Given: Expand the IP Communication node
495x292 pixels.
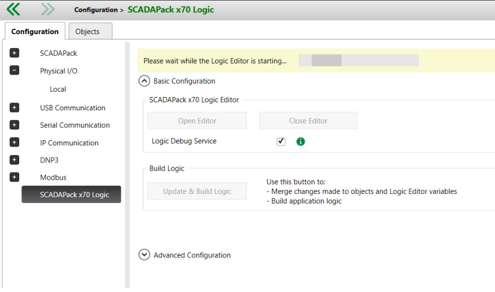Looking at the screenshot, I should click(x=14, y=142).
